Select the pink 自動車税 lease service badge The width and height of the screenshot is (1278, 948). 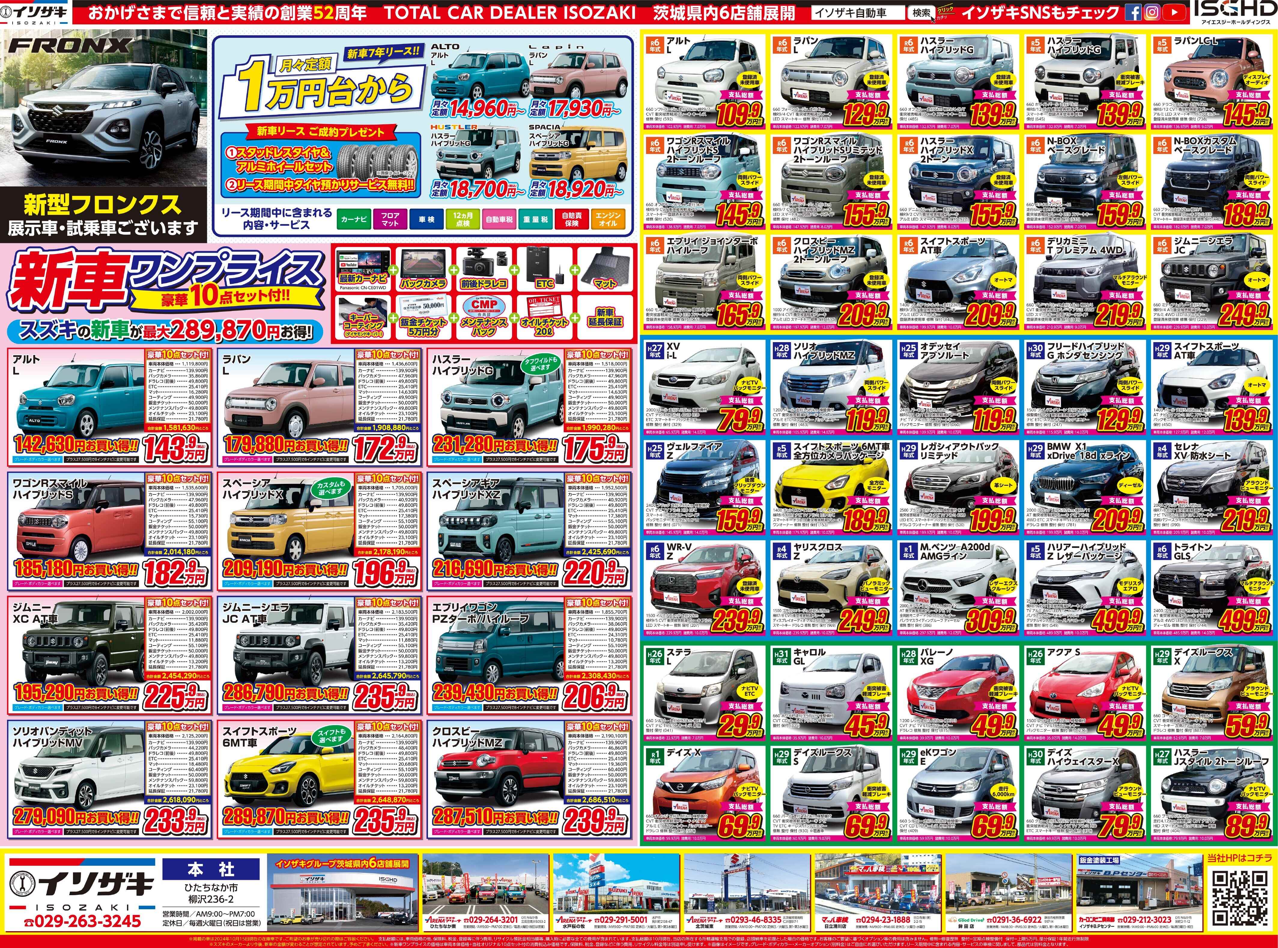tap(499, 219)
